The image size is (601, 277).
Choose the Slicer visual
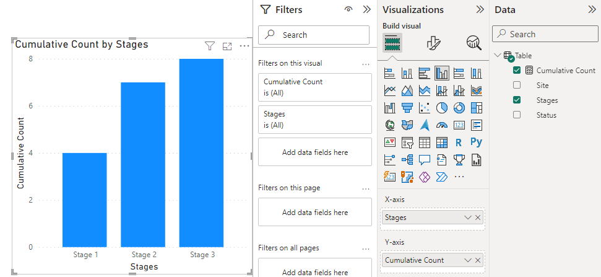[407, 143]
